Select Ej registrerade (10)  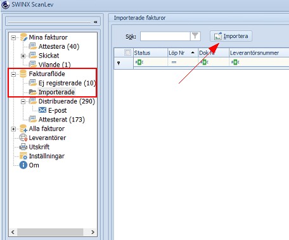67,83
